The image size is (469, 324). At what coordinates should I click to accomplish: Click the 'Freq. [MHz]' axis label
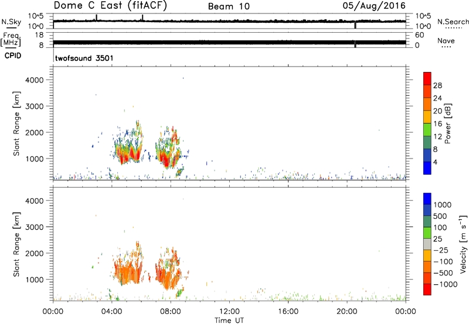point(11,39)
